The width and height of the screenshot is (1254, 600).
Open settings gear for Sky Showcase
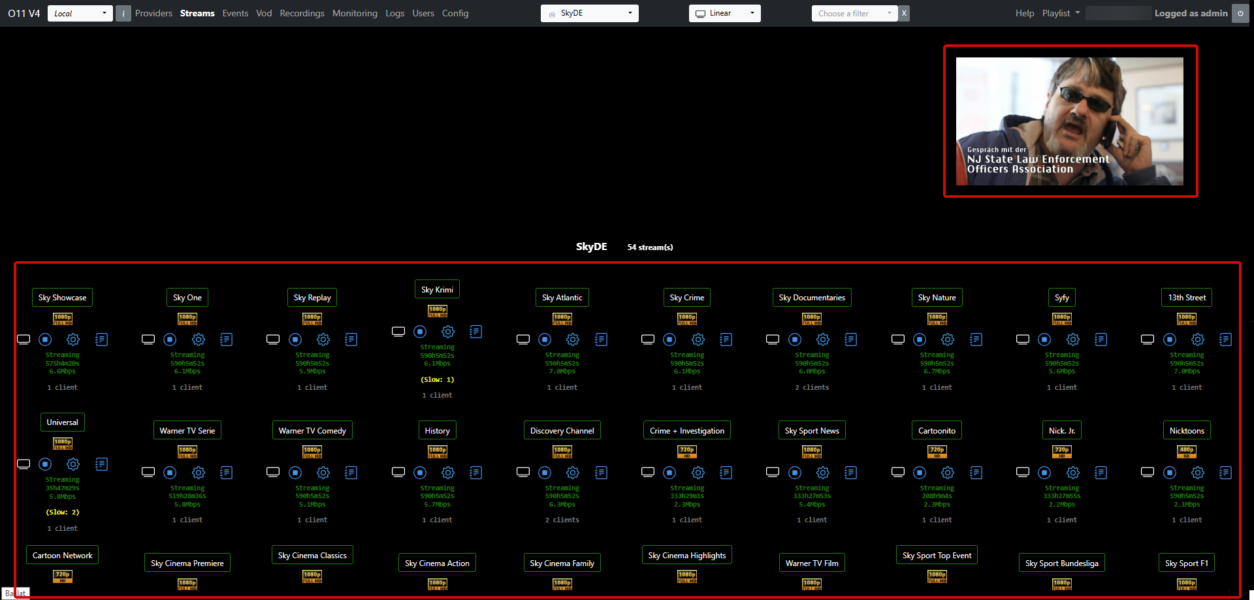[x=73, y=339]
